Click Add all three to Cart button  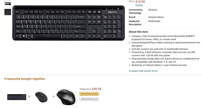[89, 94]
